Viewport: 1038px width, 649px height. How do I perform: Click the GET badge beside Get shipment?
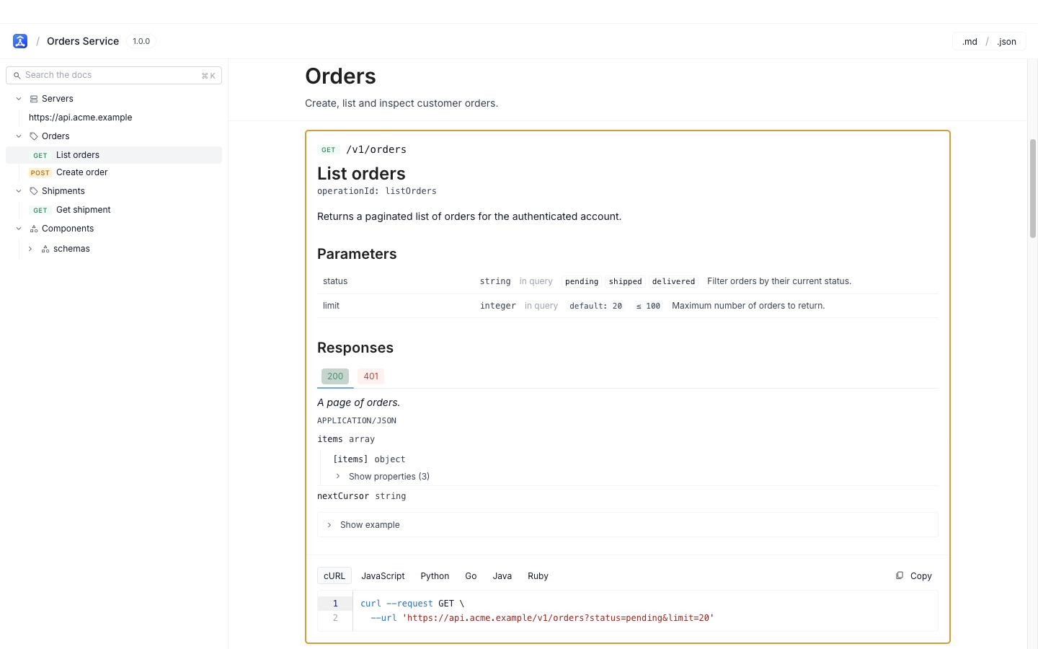(x=40, y=210)
